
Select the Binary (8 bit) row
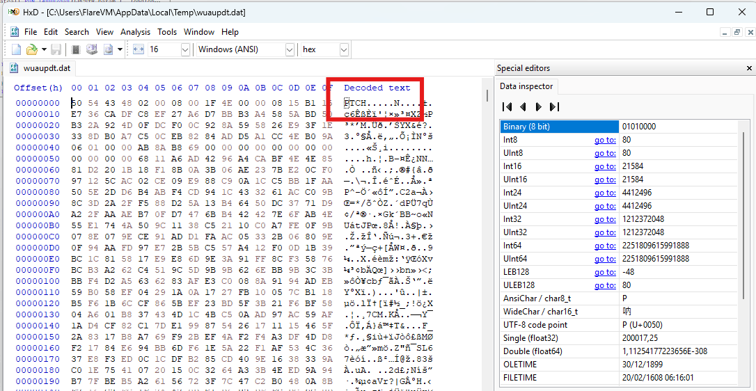pos(619,127)
